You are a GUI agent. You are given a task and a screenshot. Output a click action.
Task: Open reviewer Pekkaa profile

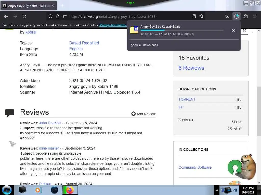[x=45, y=184]
